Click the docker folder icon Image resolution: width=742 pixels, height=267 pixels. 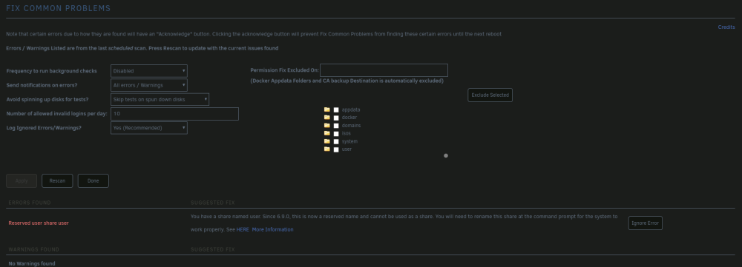(327, 117)
